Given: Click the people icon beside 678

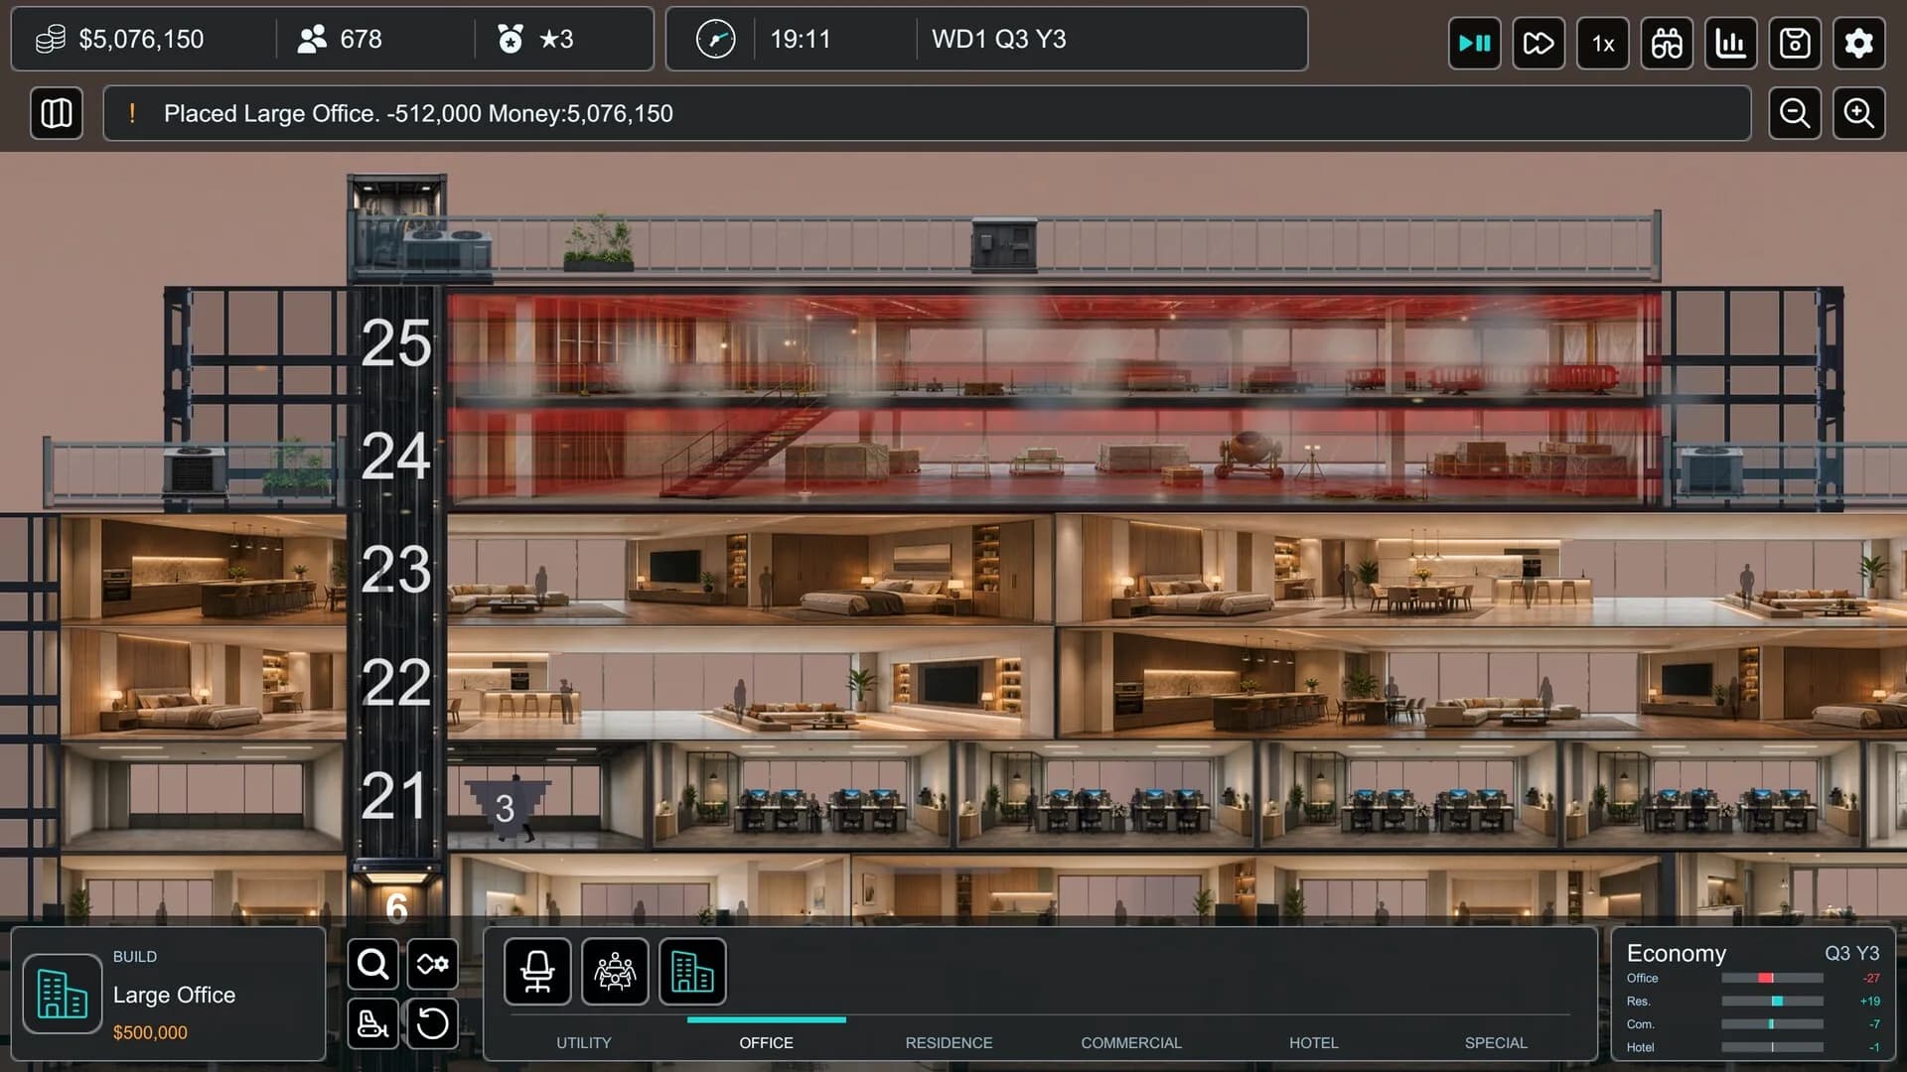Looking at the screenshot, I should point(312,39).
